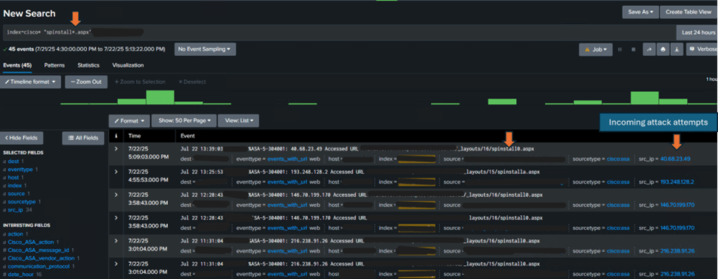
Task: Select the dest field in Selected Fields
Action: pyautogui.click(x=13, y=162)
